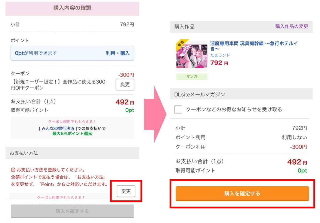The width and height of the screenshot is (320, 223).
Task: Click the orange 購入を確定する button
Action: click(x=242, y=193)
